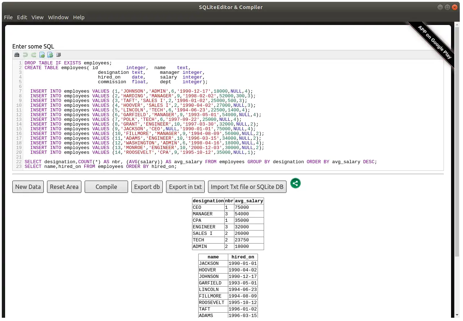Click the document icon with two green arrows
The image size is (463, 321).
[x=50, y=55]
